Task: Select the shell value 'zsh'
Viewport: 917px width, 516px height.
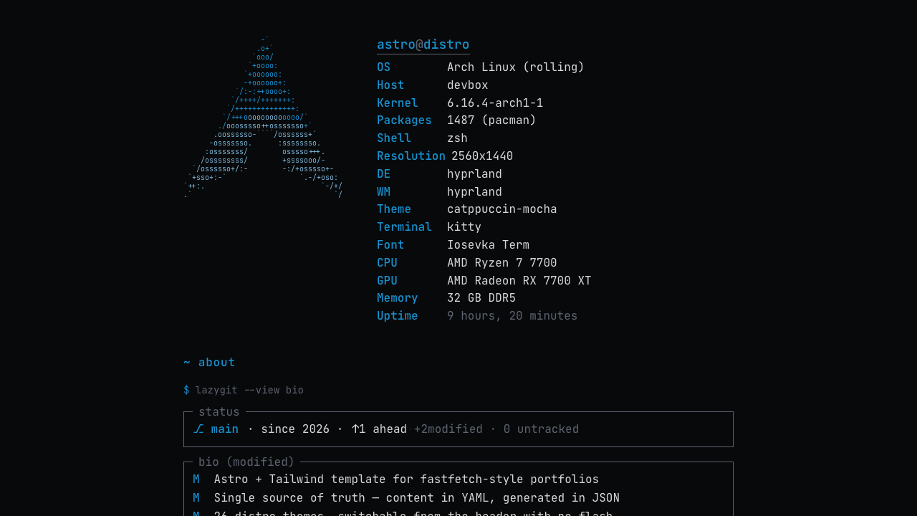Action: pyautogui.click(x=457, y=138)
